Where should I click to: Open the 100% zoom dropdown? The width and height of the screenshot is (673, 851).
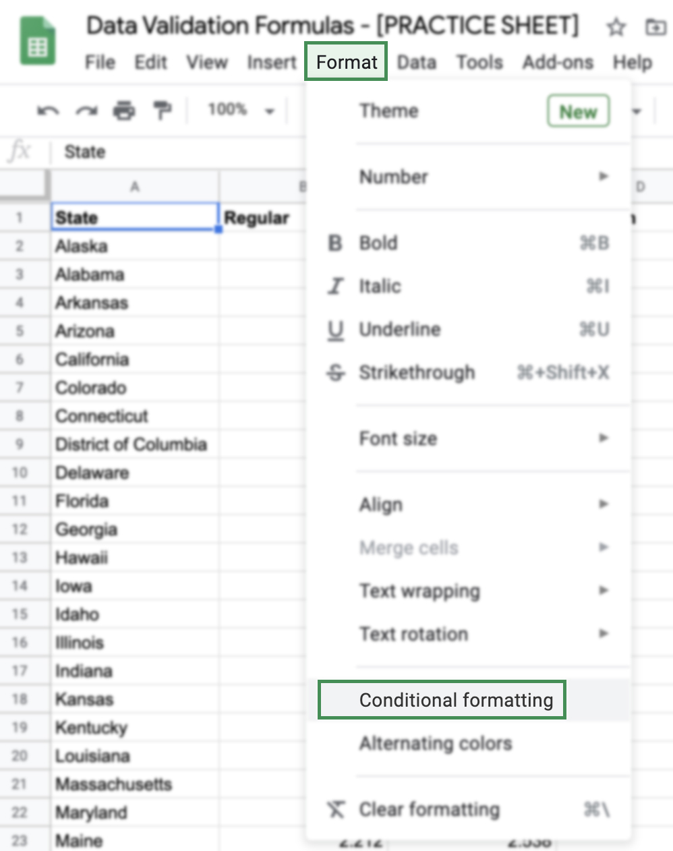pos(240,110)
